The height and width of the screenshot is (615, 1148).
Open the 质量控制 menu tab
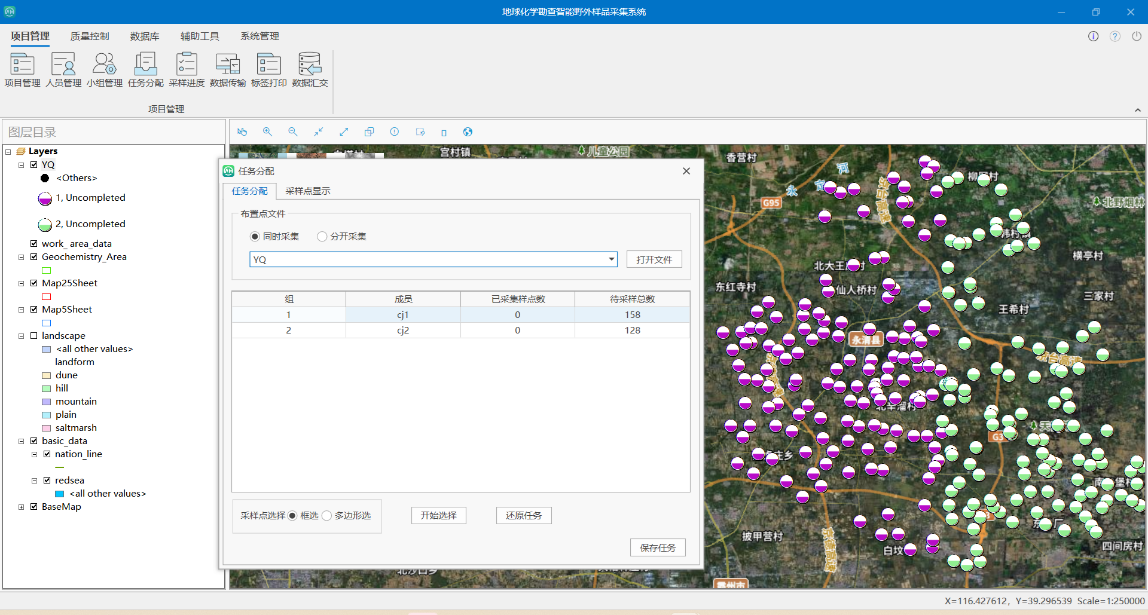pos(90,36)
